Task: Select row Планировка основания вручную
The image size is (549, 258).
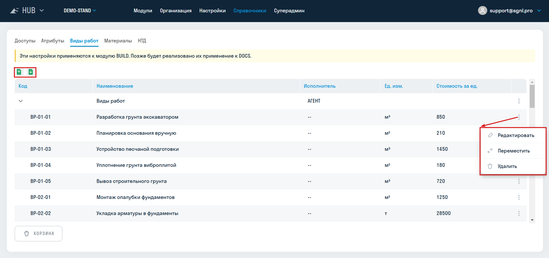Action: click(x=271, y=133)
